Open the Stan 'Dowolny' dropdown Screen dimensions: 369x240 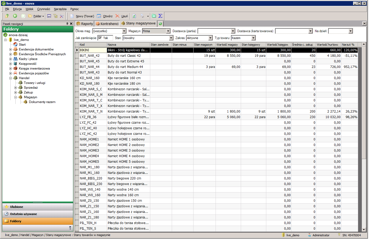coord(171,38)
